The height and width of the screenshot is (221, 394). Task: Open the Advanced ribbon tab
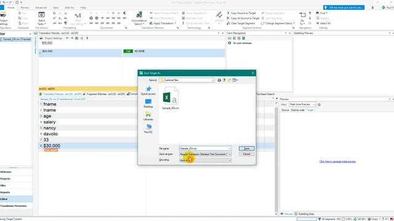click(x=41, y=7)
